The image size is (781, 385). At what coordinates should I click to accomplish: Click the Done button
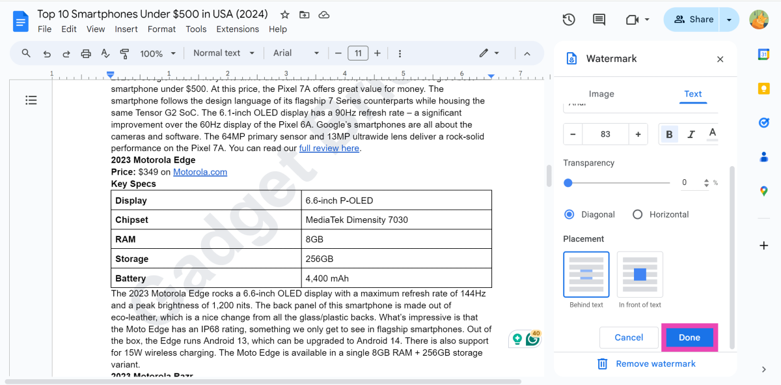click(689, 337)
